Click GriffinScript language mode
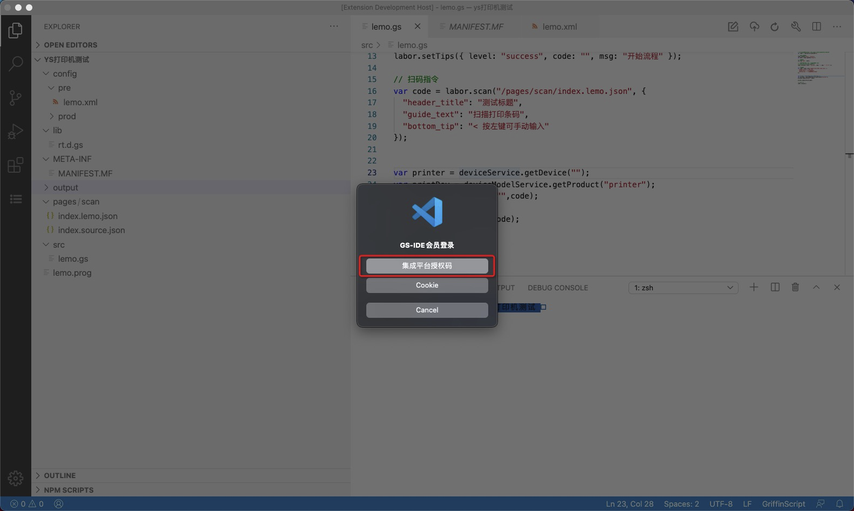 point(783,503)
